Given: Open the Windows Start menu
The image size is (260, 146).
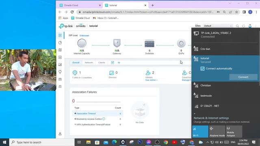Looking at the screenshot, I should [x=4, y=142].
